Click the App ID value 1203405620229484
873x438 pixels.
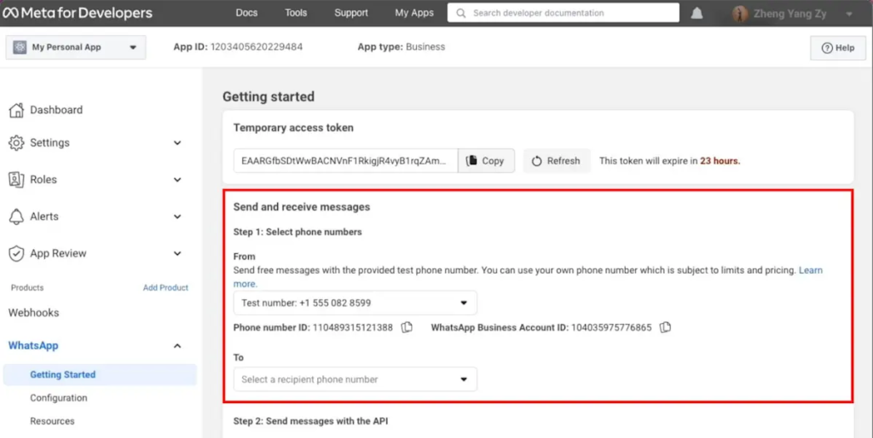pyautogui.click(x=257, y=48)
